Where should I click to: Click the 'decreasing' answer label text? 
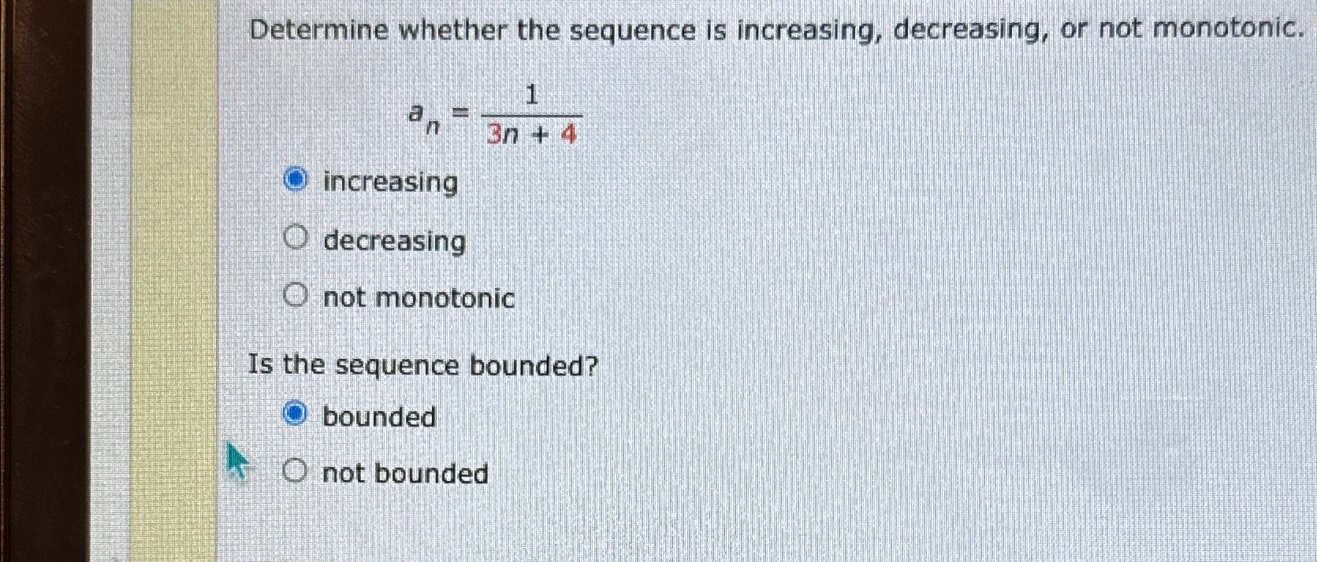pos(395,241)
